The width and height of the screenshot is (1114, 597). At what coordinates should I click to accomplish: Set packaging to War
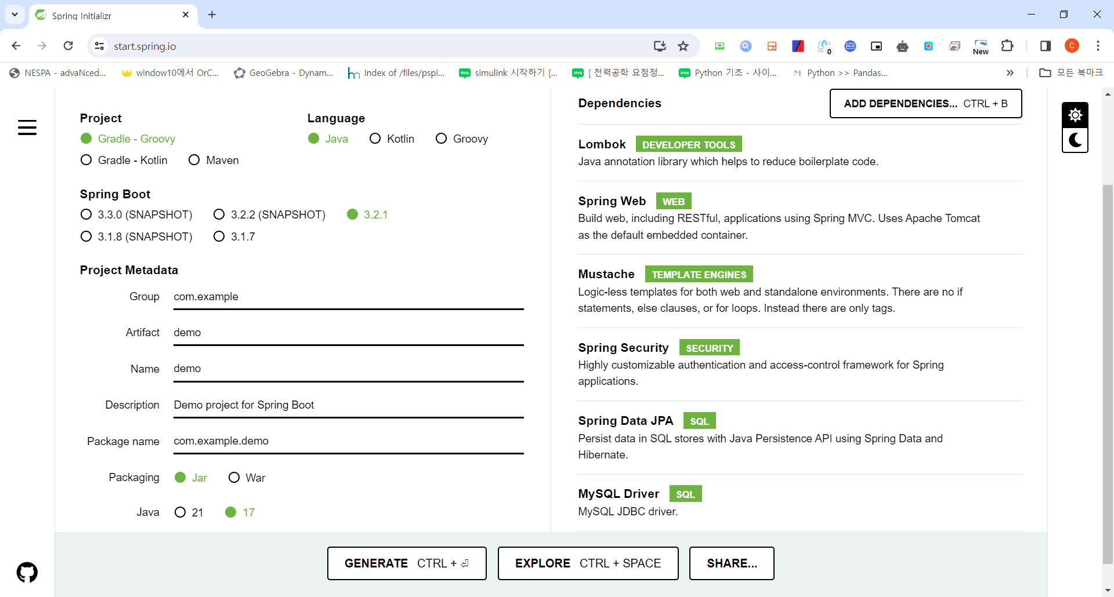(247, 478)
